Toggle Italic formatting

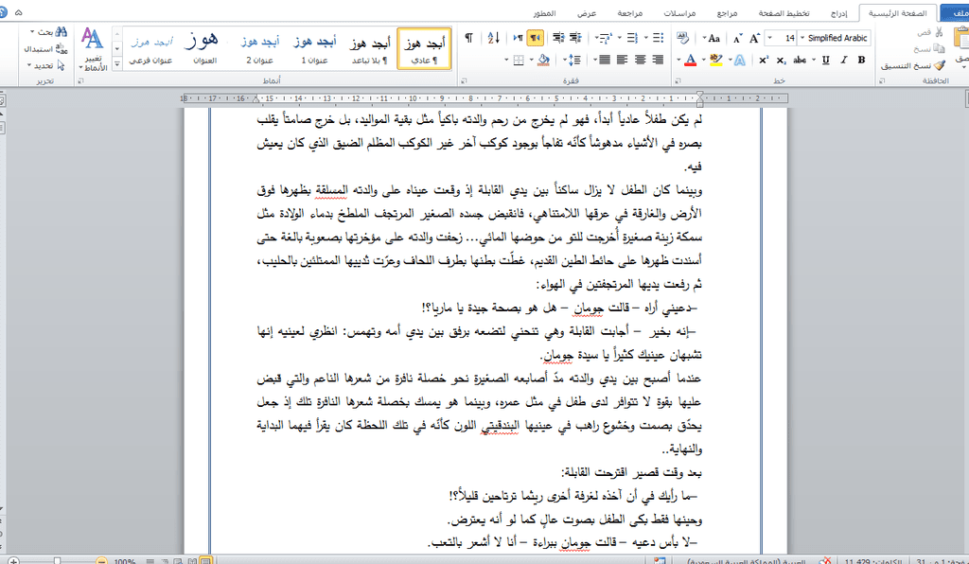pos(843,60)
